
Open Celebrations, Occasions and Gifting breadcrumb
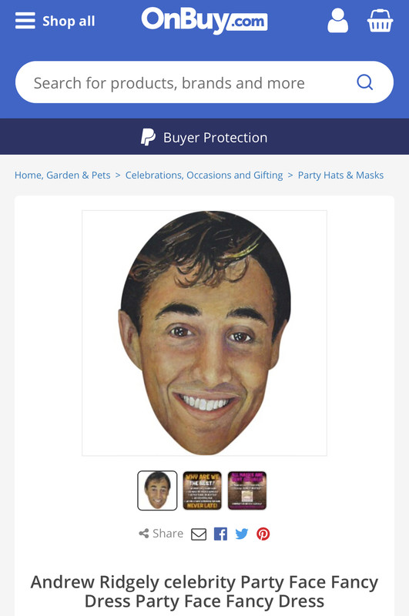(x=204, y=176)
